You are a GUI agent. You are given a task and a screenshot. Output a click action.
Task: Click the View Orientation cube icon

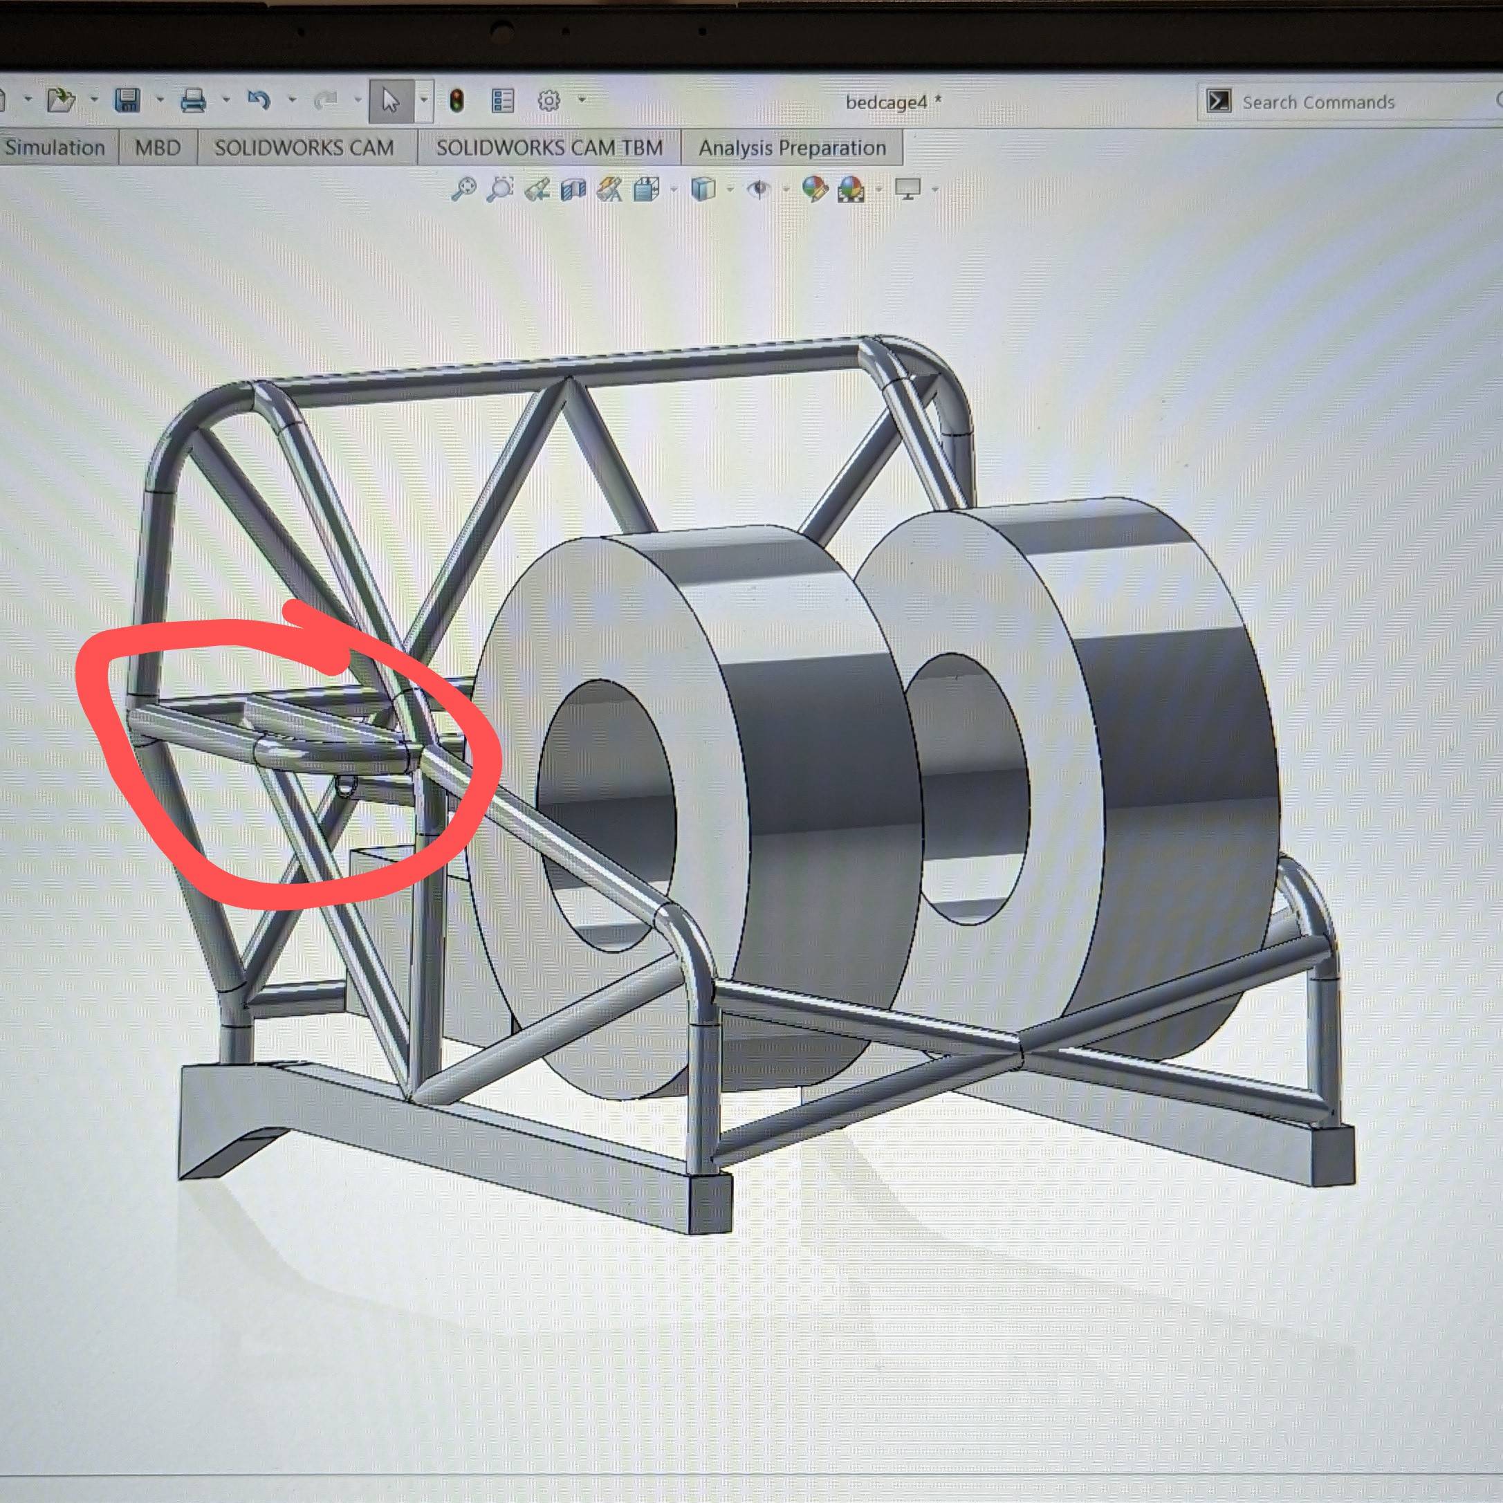click(647, 189)
